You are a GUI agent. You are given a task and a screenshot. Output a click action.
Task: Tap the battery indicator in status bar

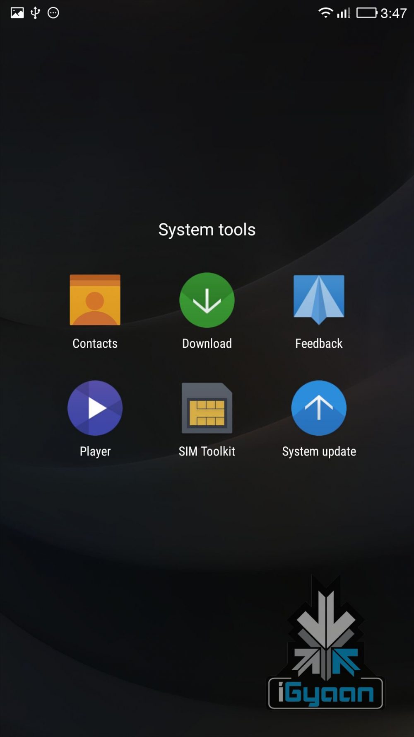tap(366, 13)
